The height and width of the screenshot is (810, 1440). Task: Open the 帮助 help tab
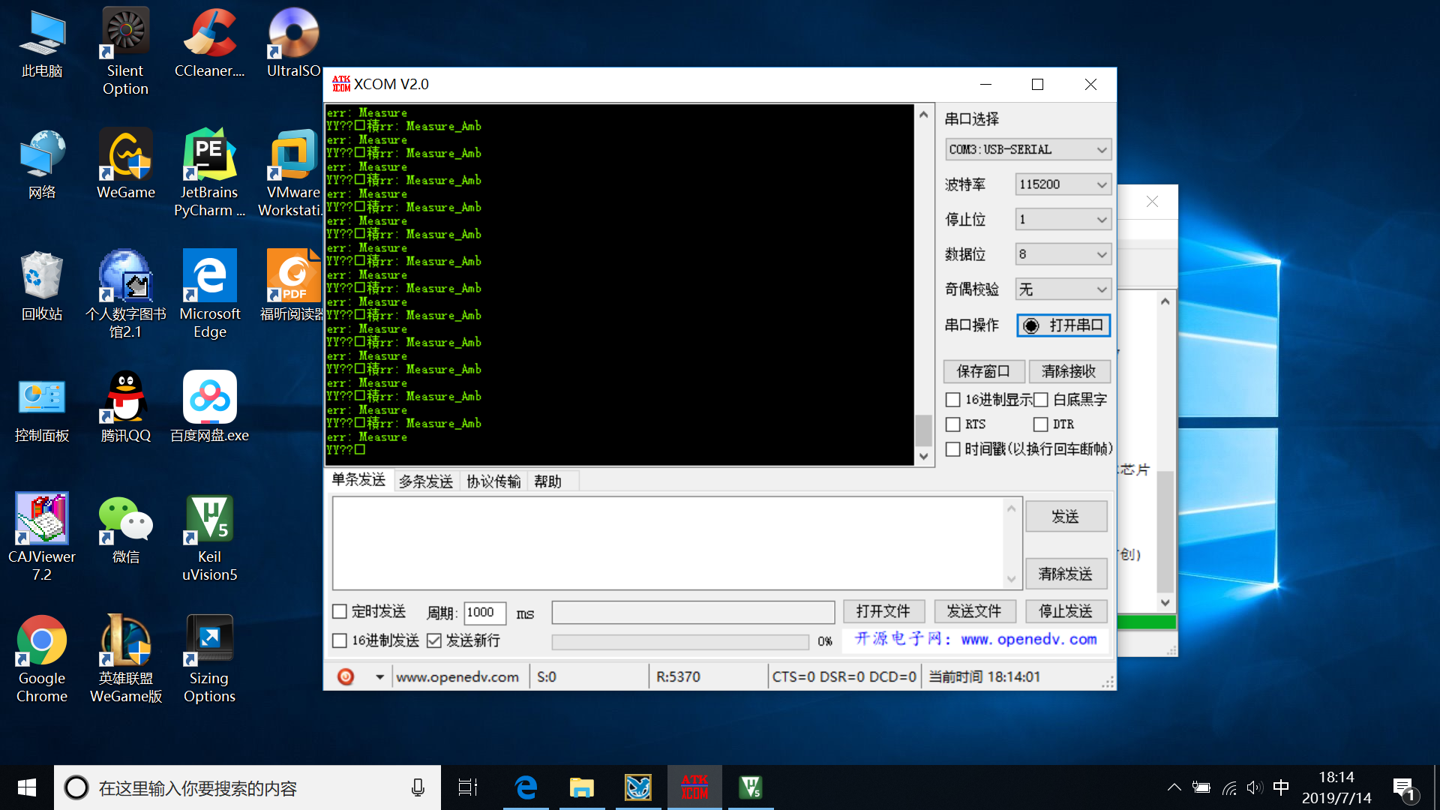[547, 481]
